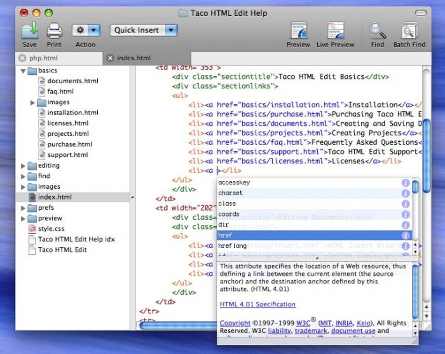Screen dimensions: 445x354
Task: Launch Live Preview from toolbar
Action: (335, 31)
